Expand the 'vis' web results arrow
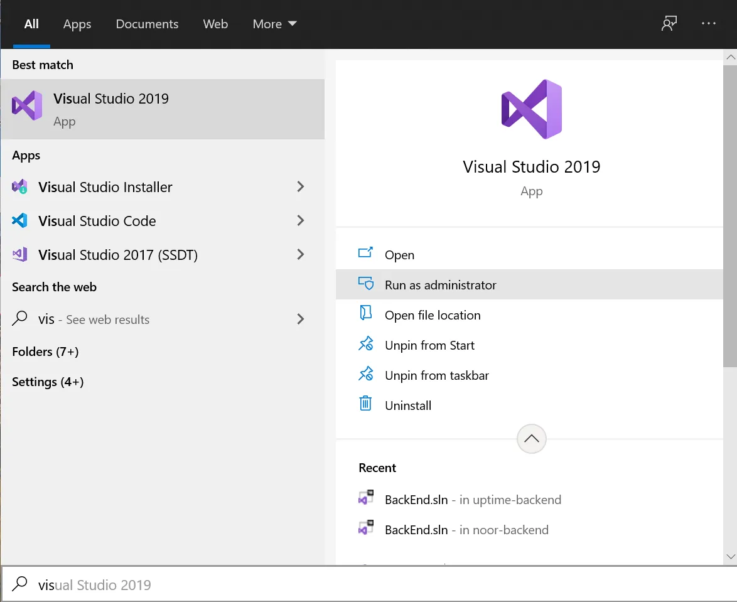The width and height of the screenshot is (737, 602). click(x=301, y=320)
